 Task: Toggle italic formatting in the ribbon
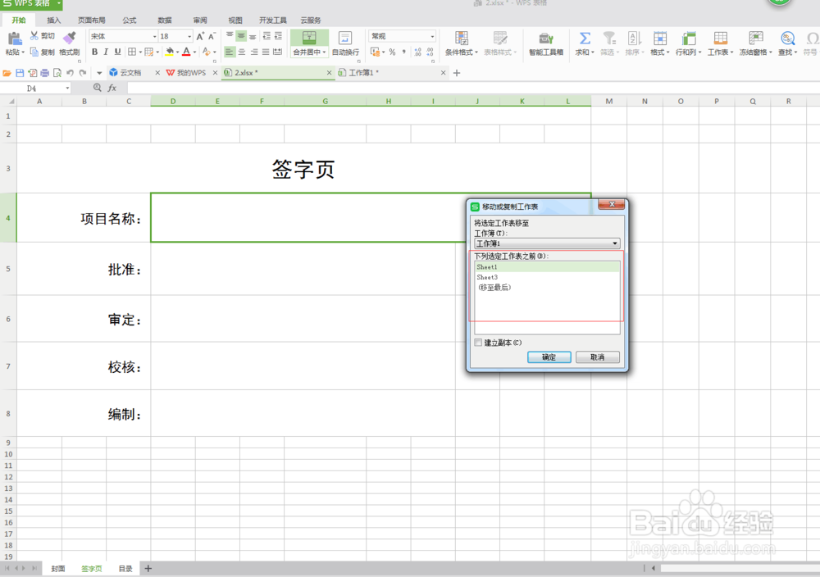(106, 52)
